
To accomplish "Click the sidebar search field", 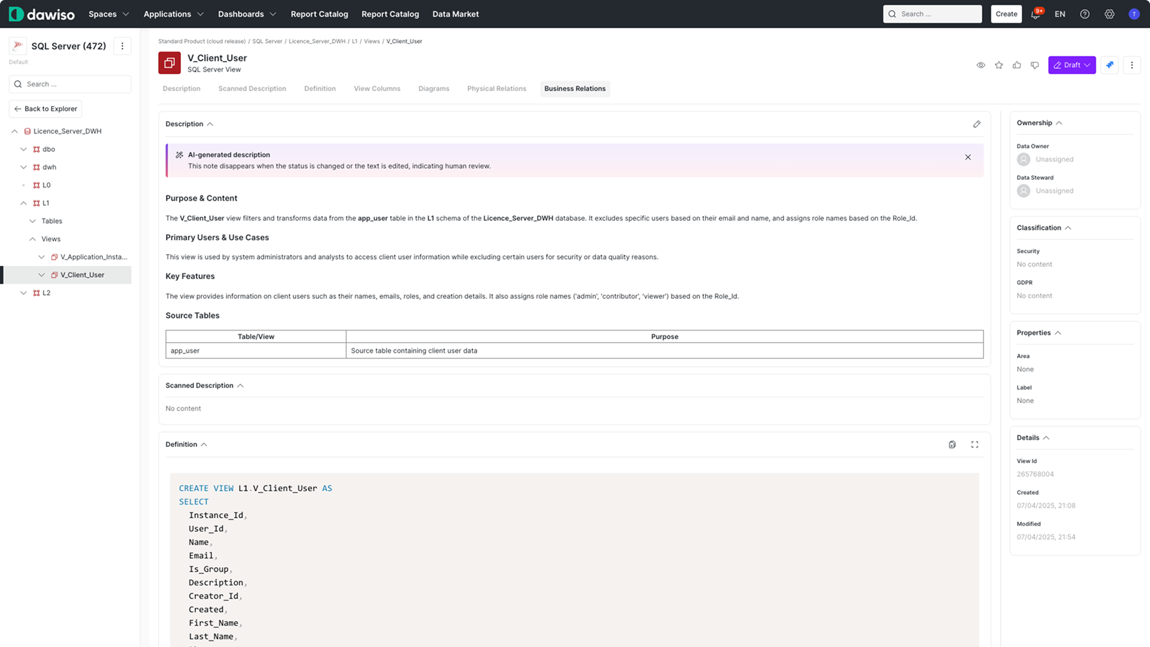I will click(69, 84).
